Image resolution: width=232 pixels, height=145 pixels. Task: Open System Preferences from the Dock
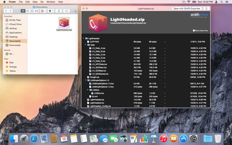[x=193, y=139]
